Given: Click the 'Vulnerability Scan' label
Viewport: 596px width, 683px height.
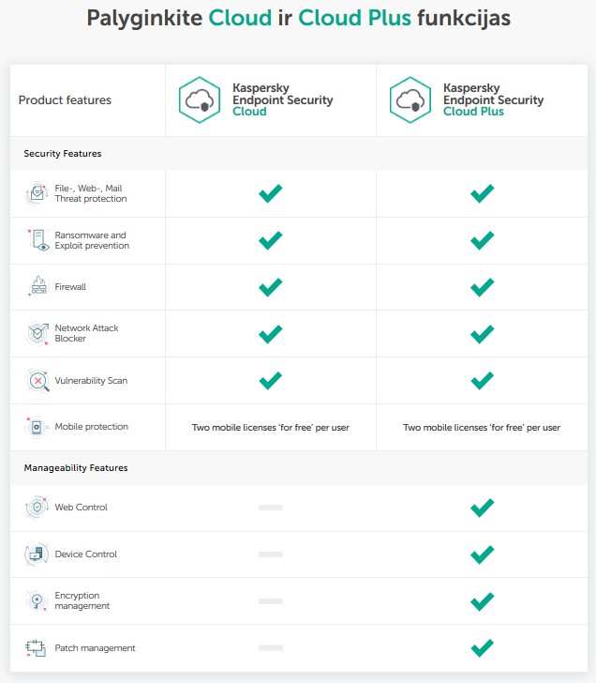Looking at the screenshot, I should point(91,381).
